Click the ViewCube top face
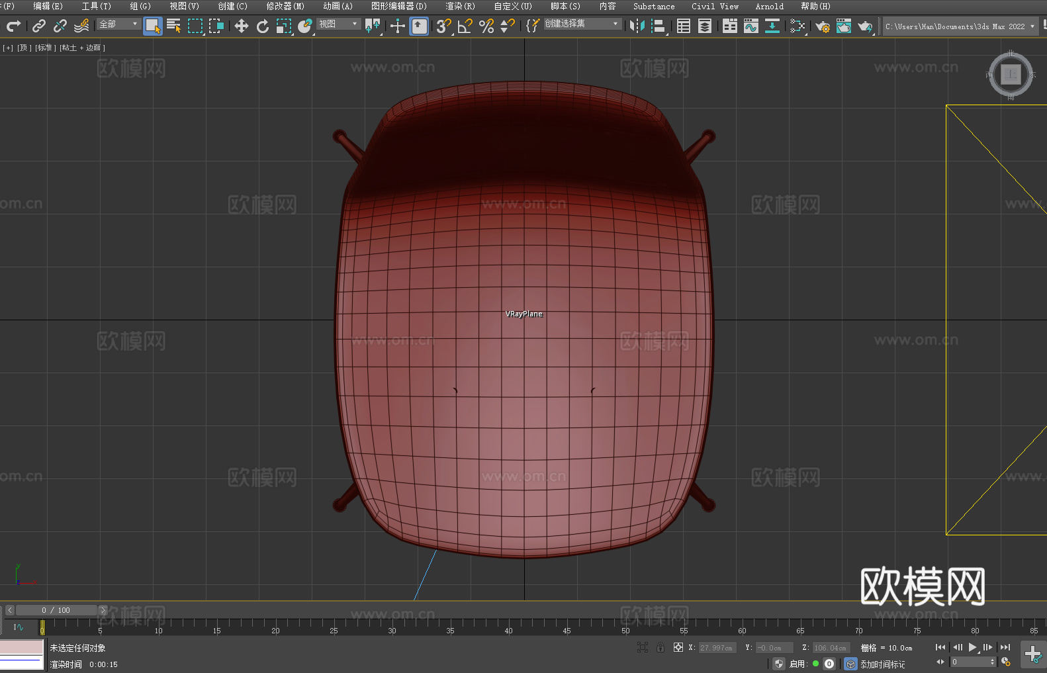 click(x=1011, y=75)
